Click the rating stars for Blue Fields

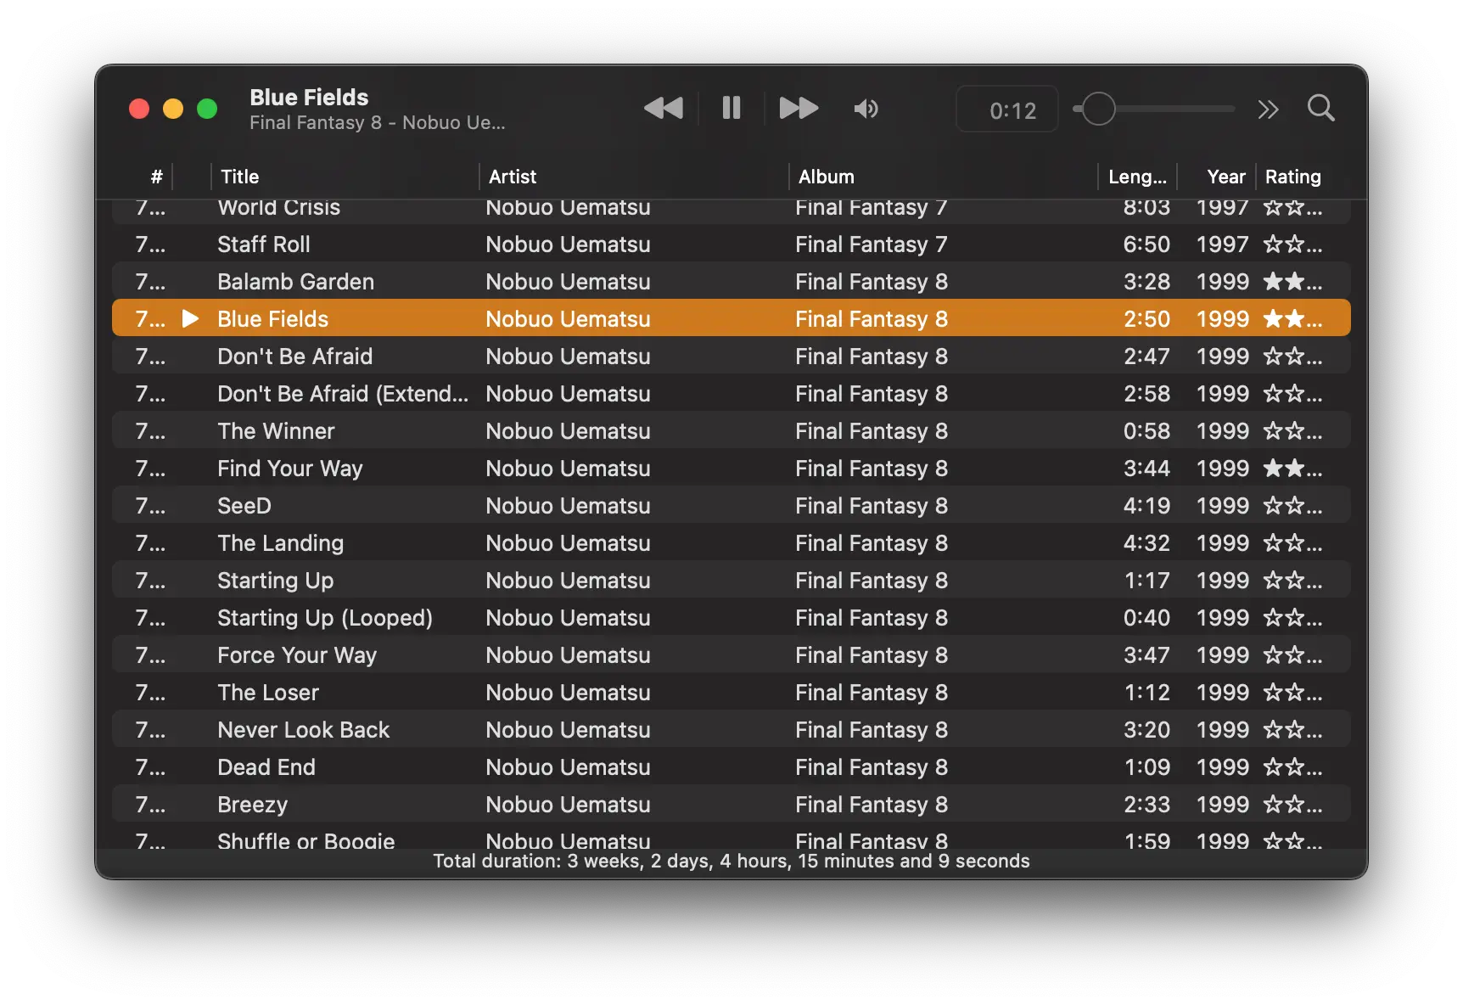tap(1292, 319)
